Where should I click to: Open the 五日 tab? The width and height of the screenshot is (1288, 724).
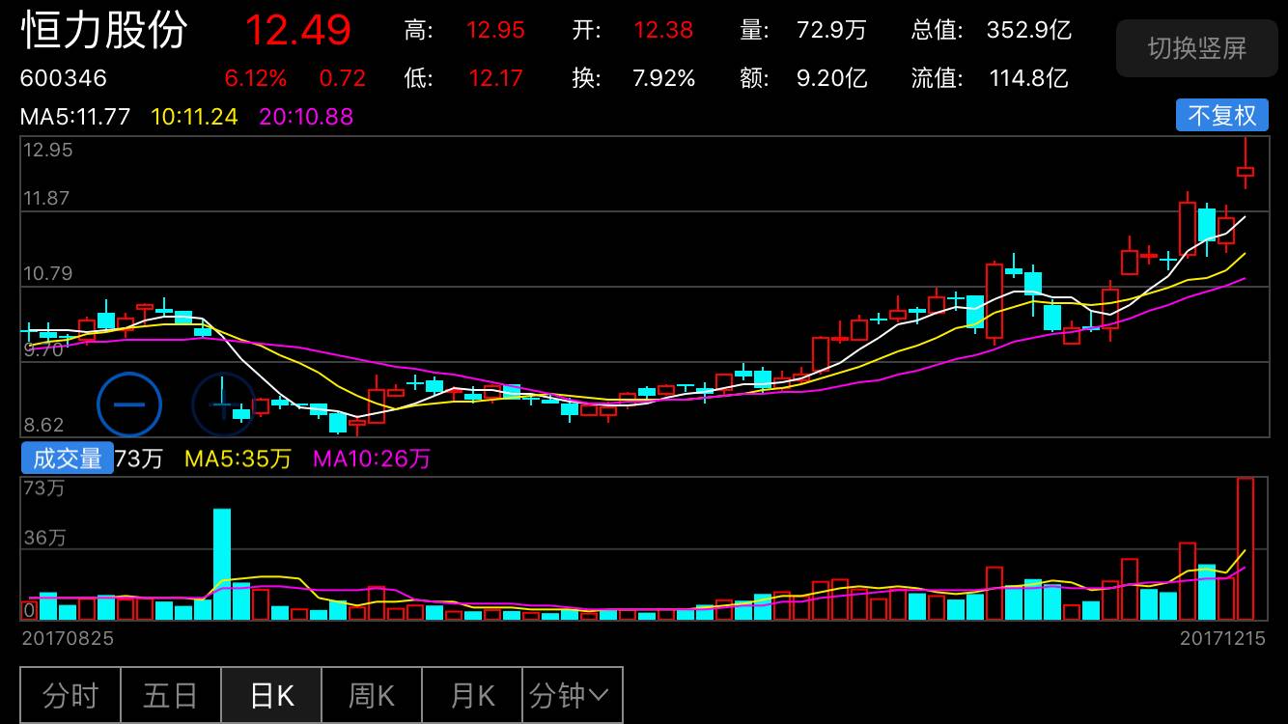(x=171, y=695)
